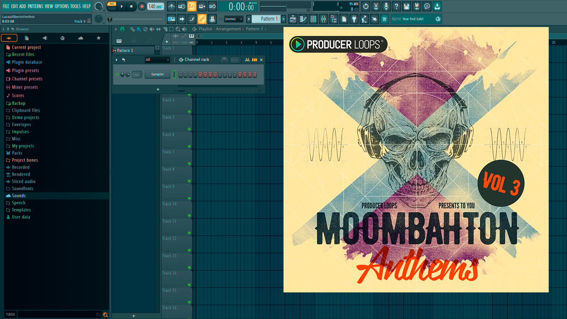
Task: Toggle wait for input before recording
Action: coord(181,6)
